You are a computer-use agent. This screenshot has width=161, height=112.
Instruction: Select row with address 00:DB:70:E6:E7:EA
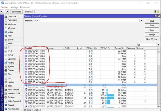(91, 88)
